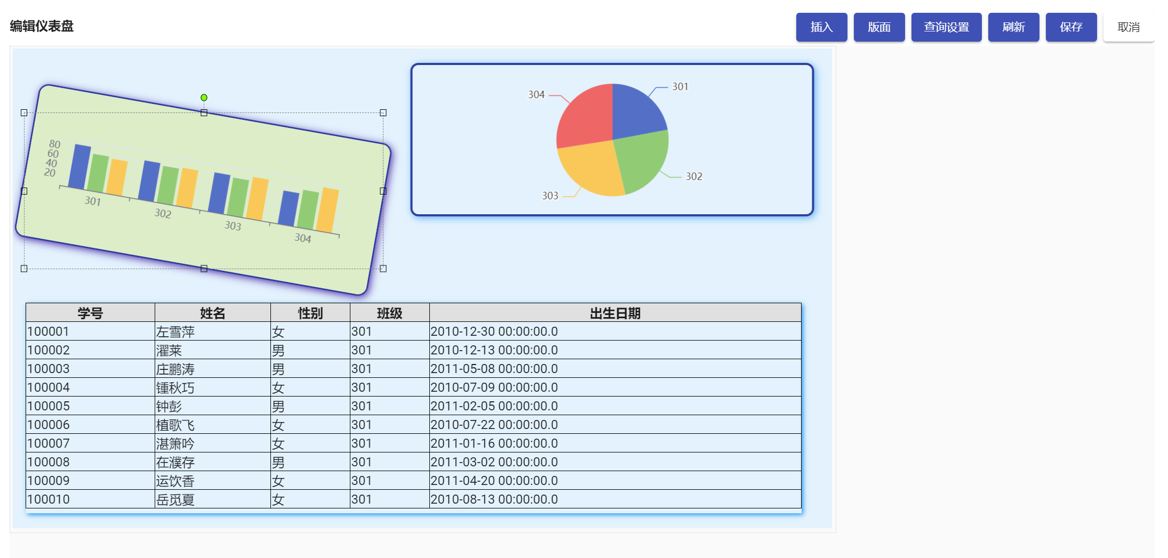Click the right-middle resize handle of bar chart
Viewport: 1168px width, 558px height.
tap(383, 191)
